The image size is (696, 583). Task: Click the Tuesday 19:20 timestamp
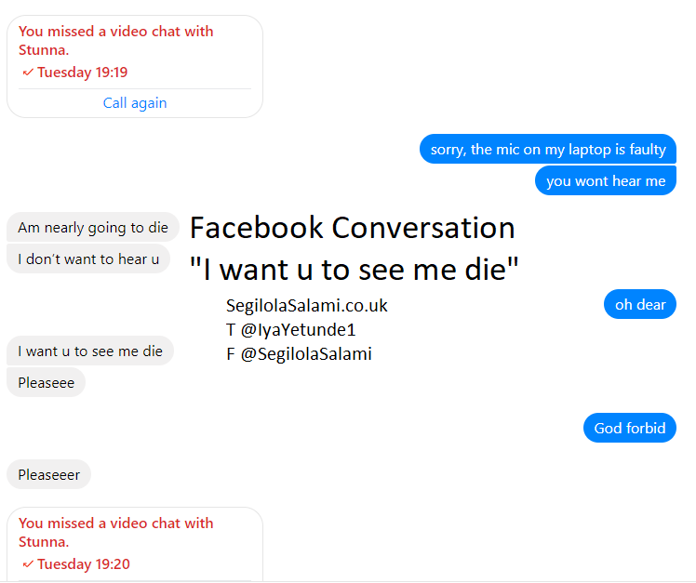pos(84,563)
